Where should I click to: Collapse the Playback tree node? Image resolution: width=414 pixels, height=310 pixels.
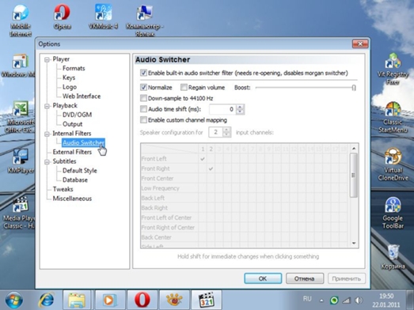pyautogui.click(x=47, y=106)
